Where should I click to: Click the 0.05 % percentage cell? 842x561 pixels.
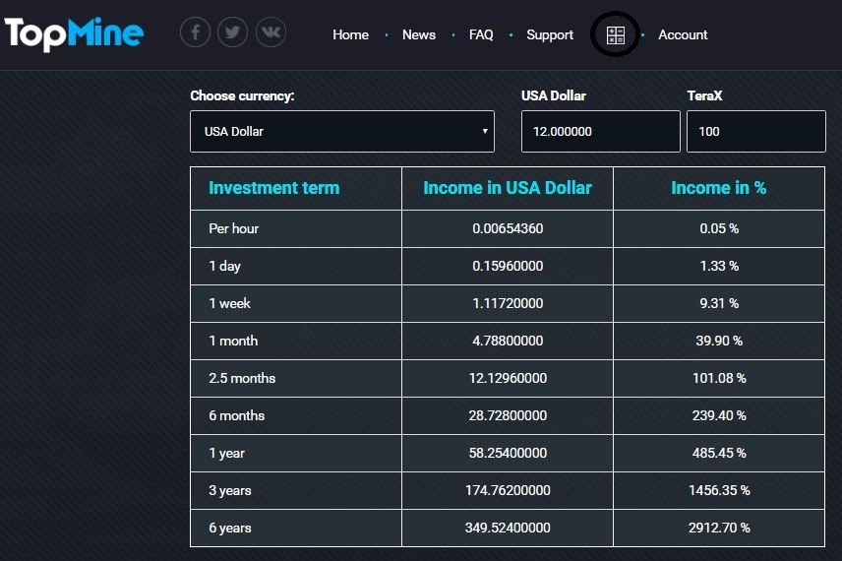click(719, 228)
